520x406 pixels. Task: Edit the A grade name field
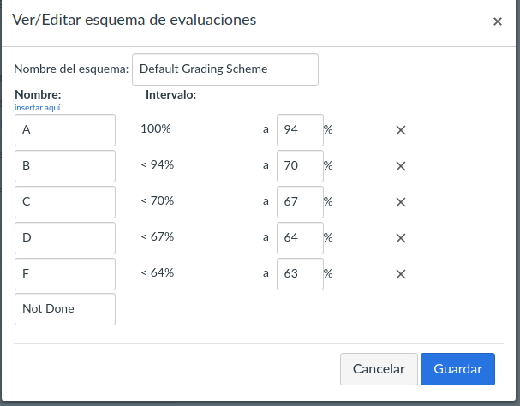coord(65,130)
